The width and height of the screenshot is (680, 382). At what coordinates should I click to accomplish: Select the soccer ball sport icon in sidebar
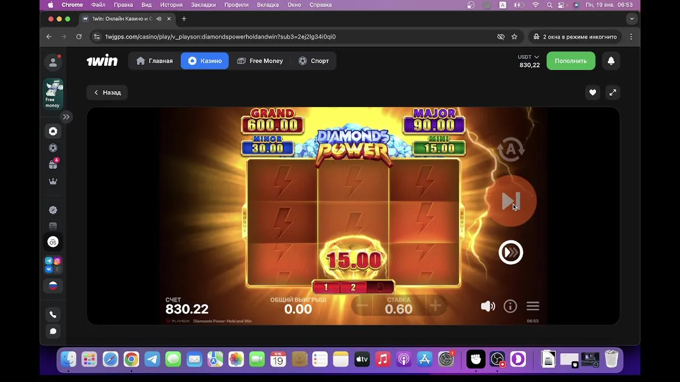pos(53,148)
